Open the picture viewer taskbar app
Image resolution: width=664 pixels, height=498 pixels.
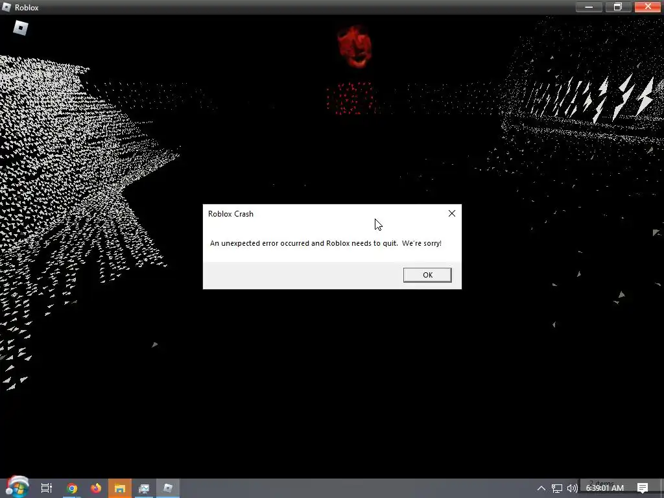[144, 488]
